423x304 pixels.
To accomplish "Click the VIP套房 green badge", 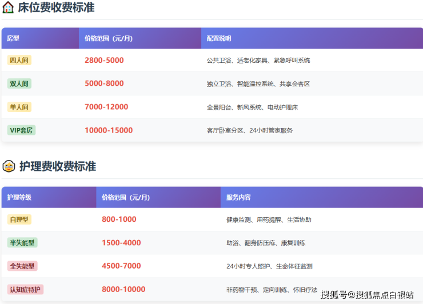I will (x=21, y=130).
